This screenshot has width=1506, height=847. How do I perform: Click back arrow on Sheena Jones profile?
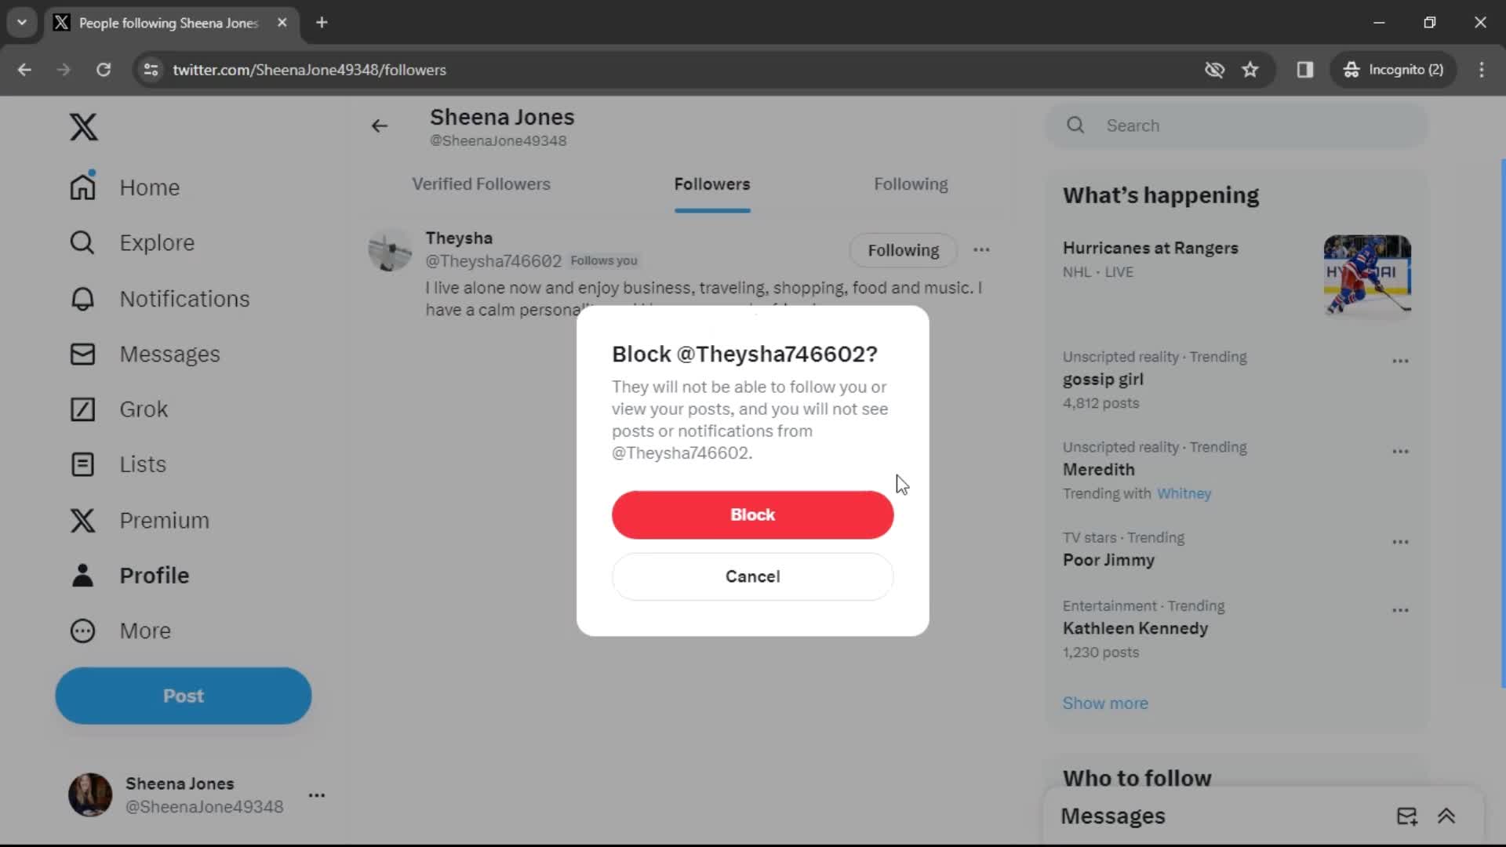[x=380, y=126]
